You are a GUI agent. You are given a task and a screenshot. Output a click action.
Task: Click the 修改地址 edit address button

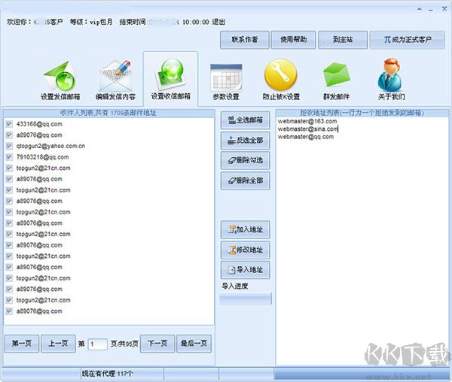(246, 250)
